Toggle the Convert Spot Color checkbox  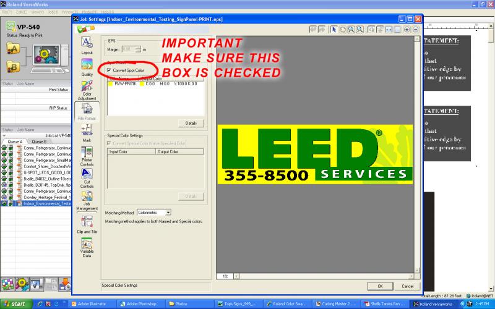tap(109, 70)
